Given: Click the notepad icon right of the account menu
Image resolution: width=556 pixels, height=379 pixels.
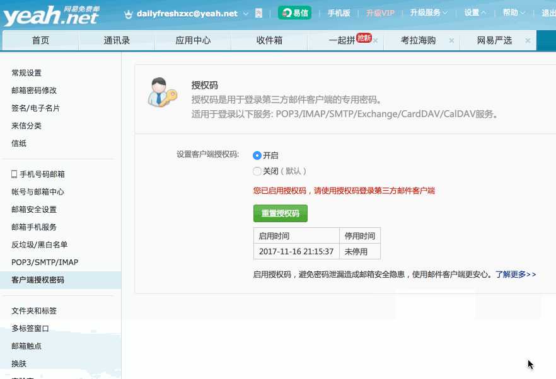Looking at the screenshot, I should 258,13.
